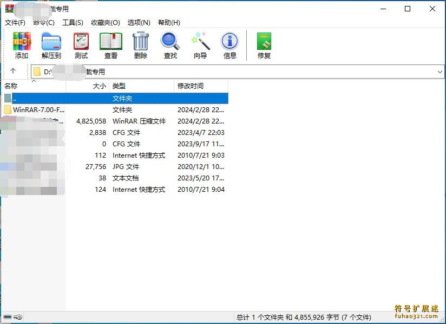Click the key password icon in status bar

(18, 317)
